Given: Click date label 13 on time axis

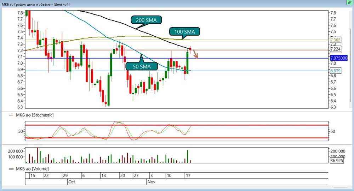Looking at the screenshot, I should pyautogui.click(x=103, y=175).
